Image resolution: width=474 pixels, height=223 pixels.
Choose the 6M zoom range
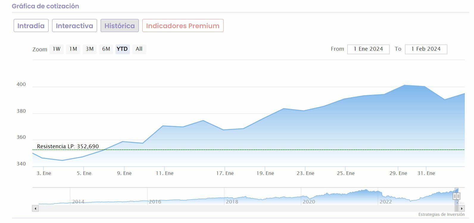106,49
